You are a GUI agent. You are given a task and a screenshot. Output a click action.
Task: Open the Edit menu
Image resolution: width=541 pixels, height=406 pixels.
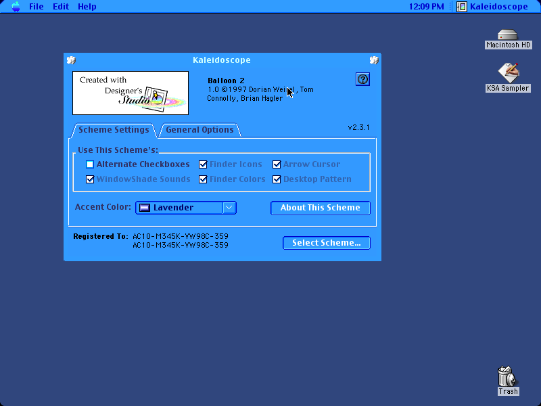pos(61,7)
